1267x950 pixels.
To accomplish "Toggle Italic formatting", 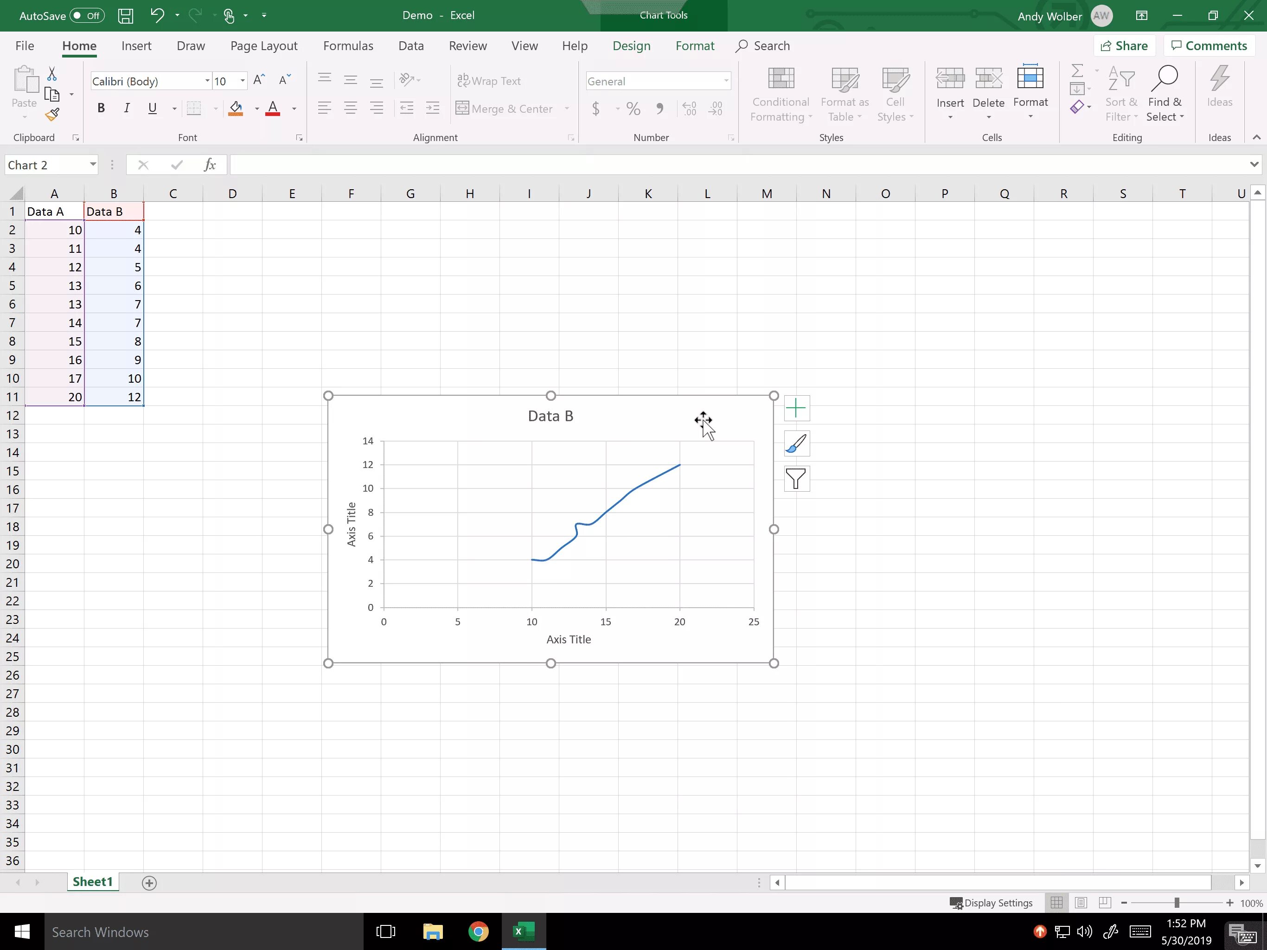I will (127, 108).
